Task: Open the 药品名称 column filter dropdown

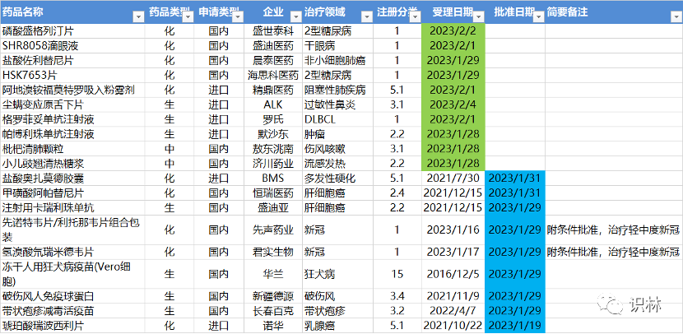Action: pyautogui.click(x=137, y=16)
